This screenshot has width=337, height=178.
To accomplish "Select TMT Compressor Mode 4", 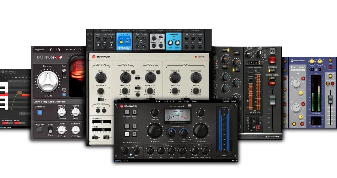I will click(x=135, y=134).
